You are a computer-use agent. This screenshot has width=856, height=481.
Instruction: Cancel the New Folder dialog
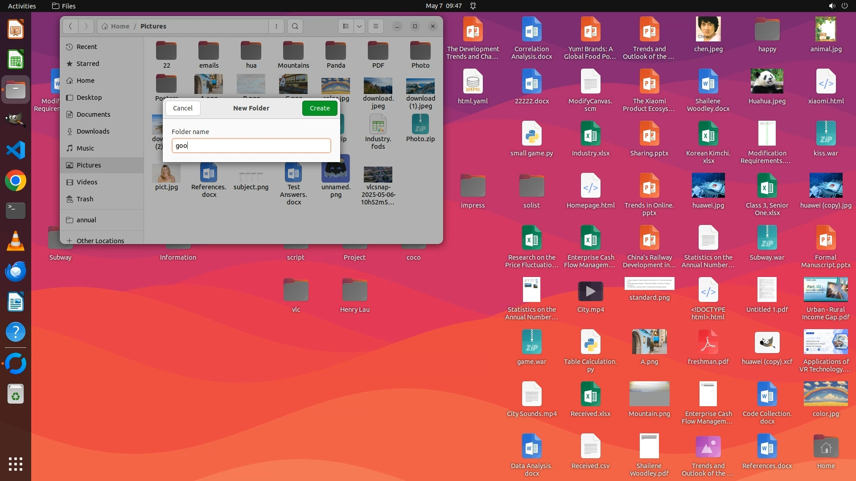tap(183, 108)
